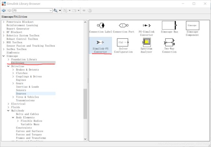The height and width of the screenshot is (147, 211).
Task: Select the PS-Simulink Converter block
Action: click(x=146, y=29)
